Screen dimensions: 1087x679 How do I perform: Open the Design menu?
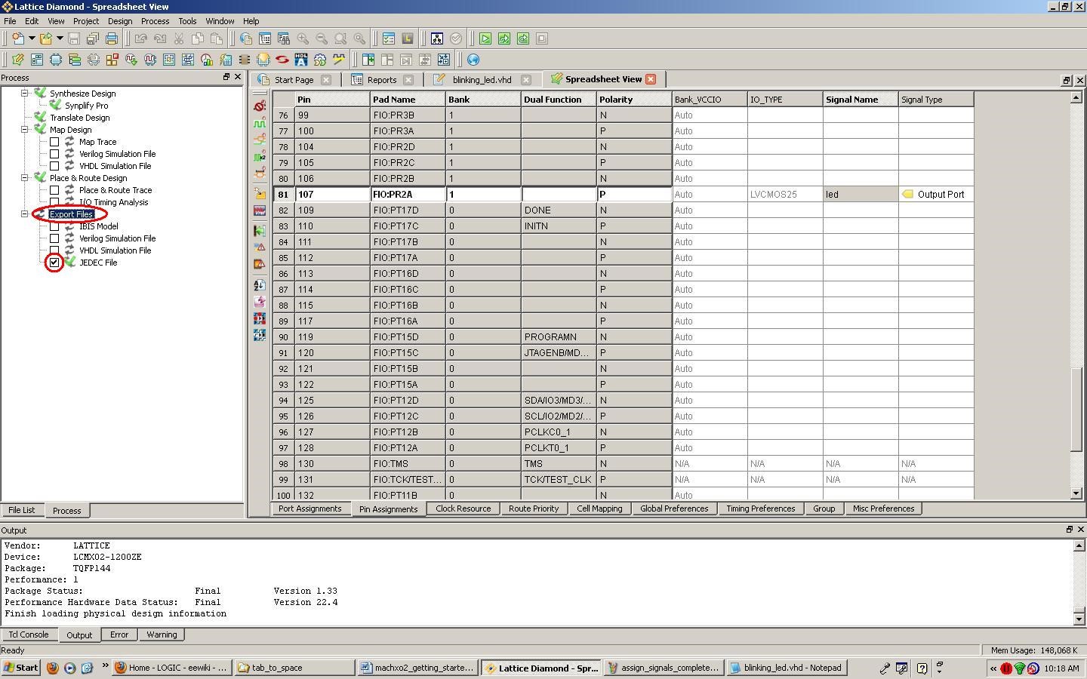119,21
